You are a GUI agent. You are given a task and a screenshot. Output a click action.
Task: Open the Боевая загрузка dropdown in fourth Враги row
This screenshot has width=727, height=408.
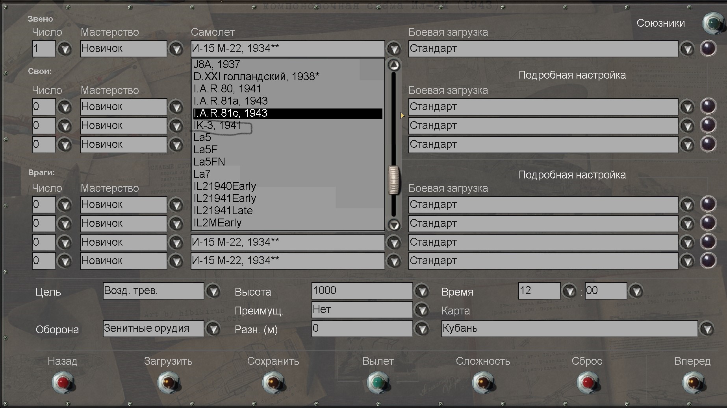point(687,261)
